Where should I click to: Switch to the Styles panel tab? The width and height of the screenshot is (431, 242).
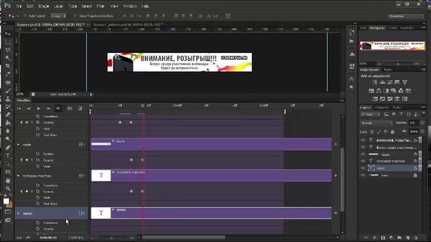click(388, 70)
